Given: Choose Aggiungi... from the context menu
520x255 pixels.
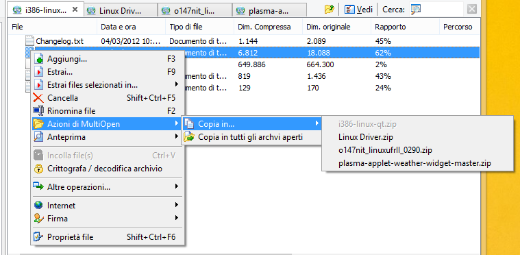Looking at the screenshot, I should pos(106,60).
